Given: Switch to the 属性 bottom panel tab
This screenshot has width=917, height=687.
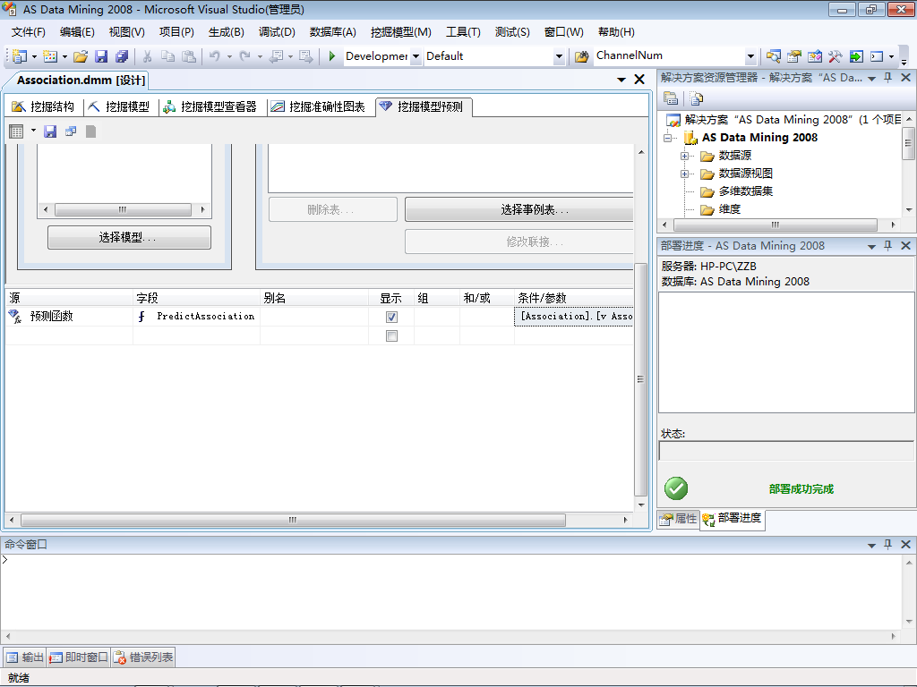Looking at the screenshot, I should click(x=679, y=519).
